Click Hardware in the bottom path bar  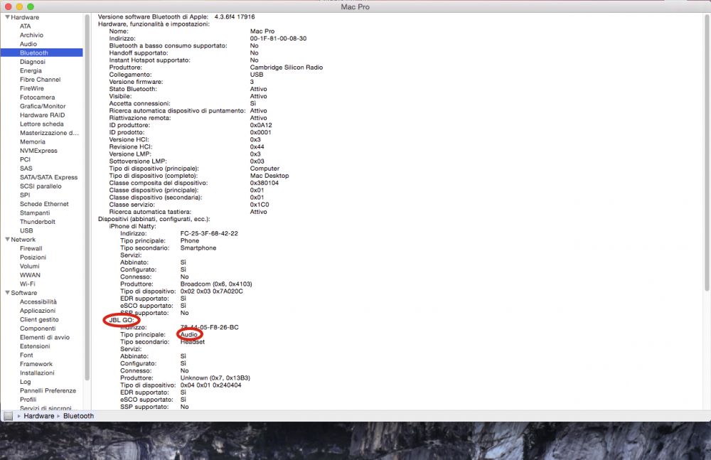click(39, 416)
